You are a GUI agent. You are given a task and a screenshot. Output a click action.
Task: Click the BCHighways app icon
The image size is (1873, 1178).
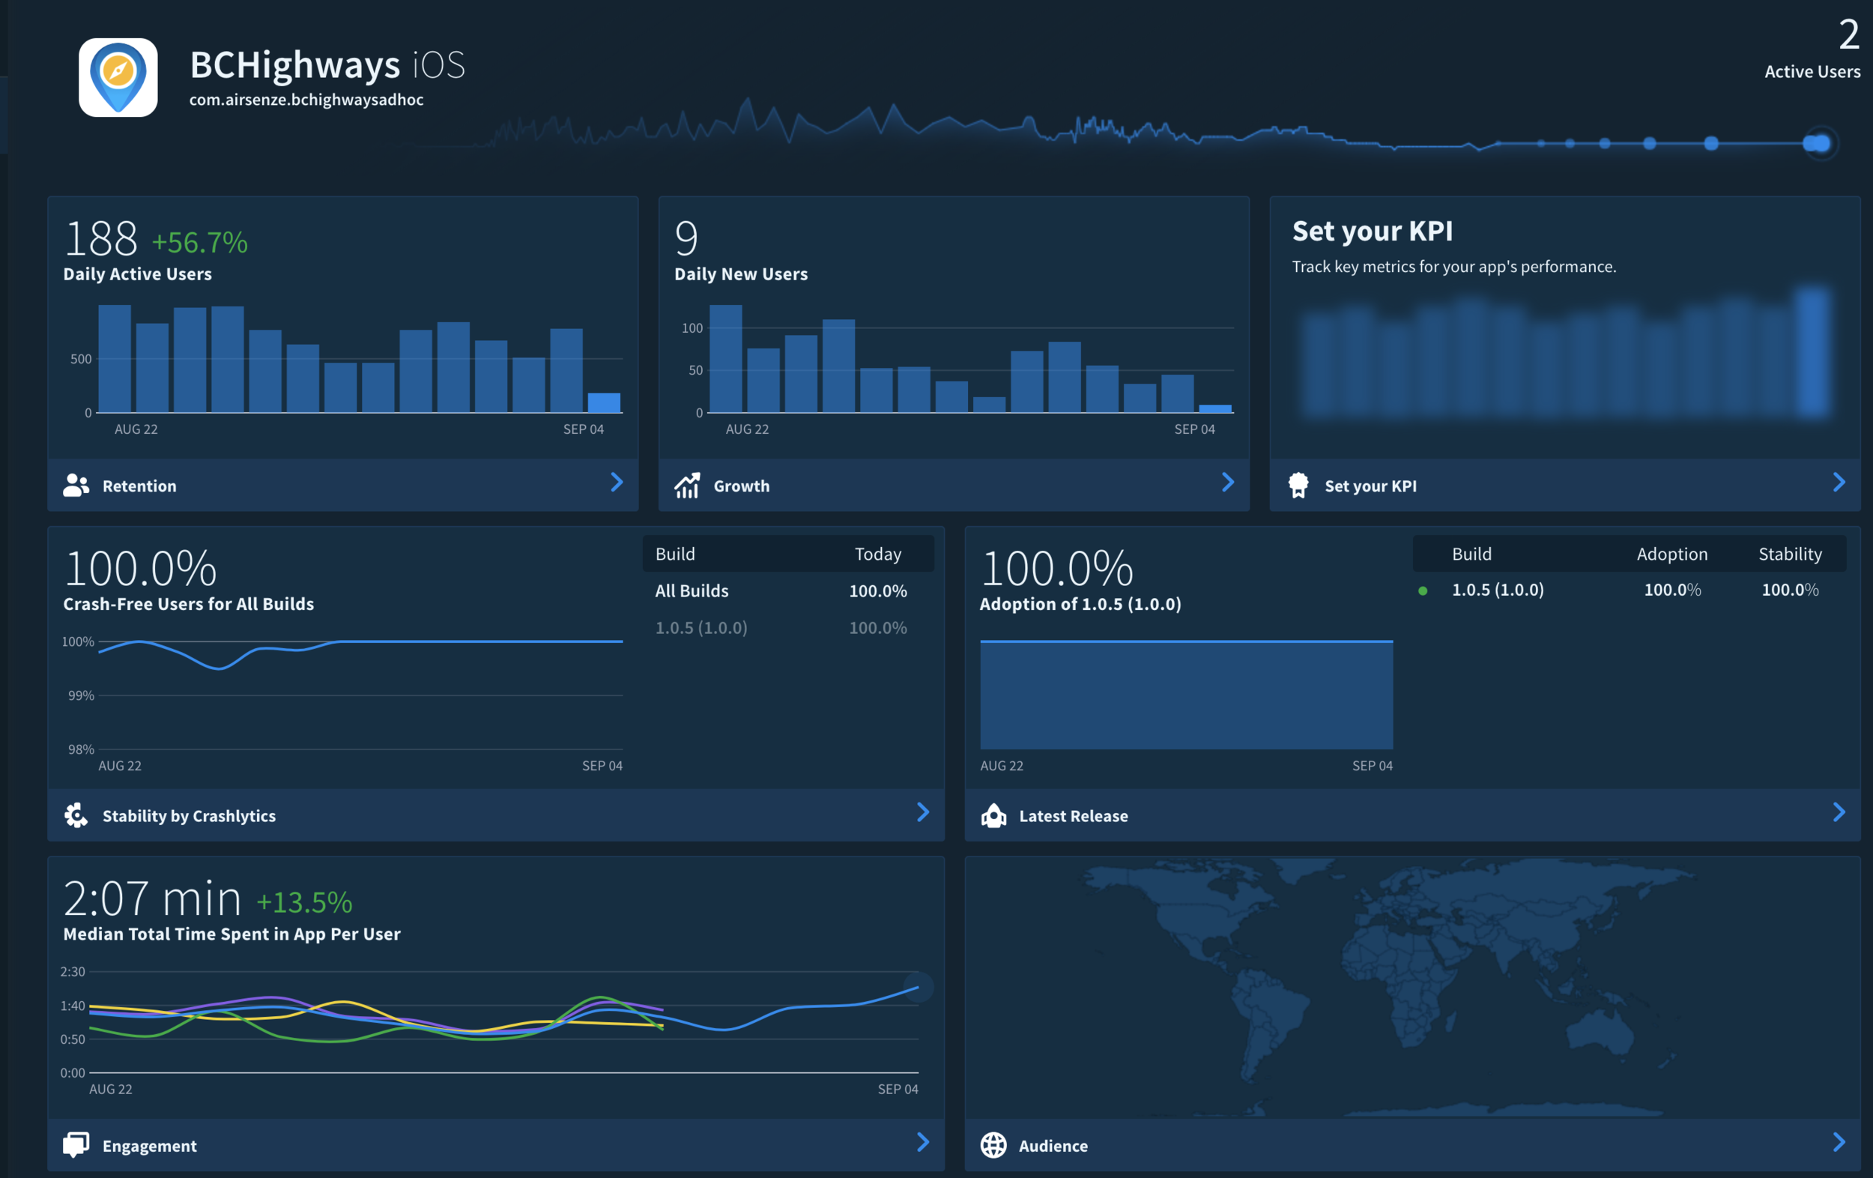point(118,77)
